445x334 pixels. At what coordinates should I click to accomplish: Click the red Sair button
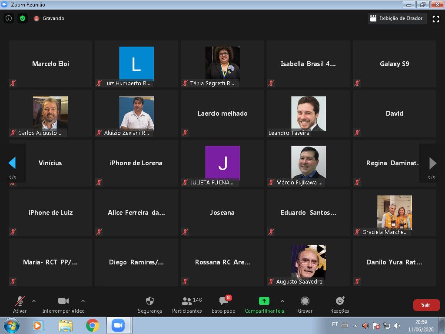pos(426,305)
